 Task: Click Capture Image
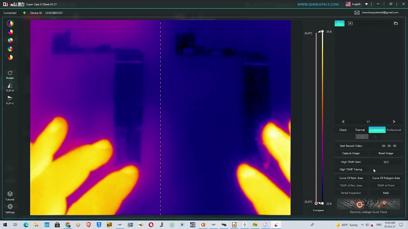click(x=351, y=153)
